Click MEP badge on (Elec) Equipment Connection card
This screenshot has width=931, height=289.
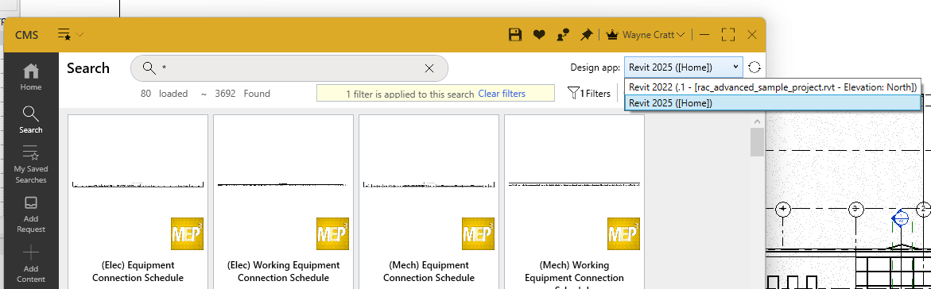(187, 233)
